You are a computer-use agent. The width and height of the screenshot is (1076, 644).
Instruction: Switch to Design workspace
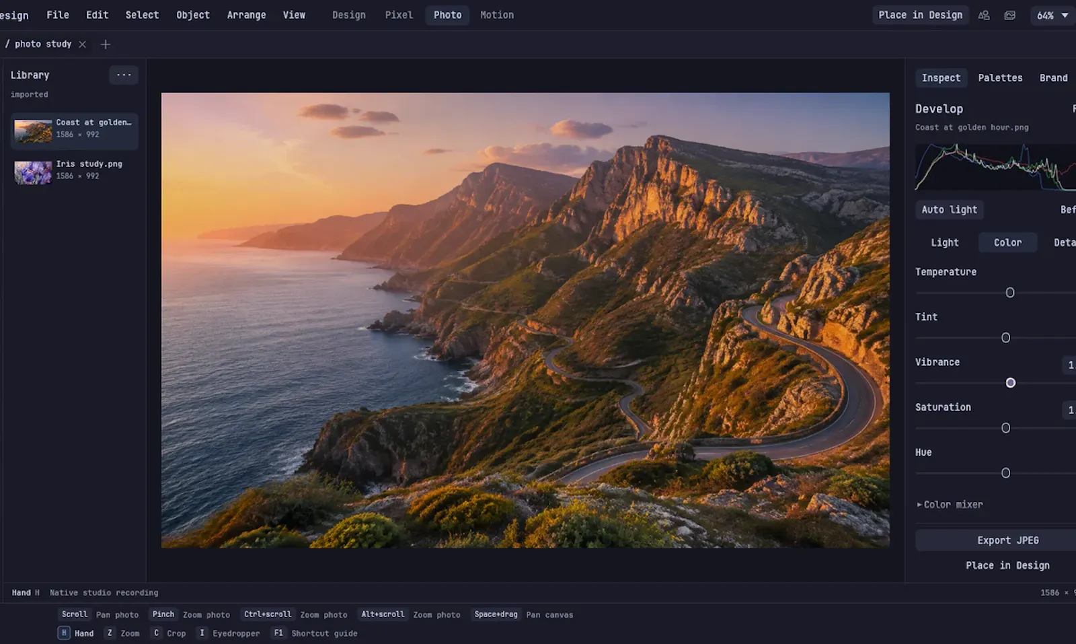click(349, 15)
